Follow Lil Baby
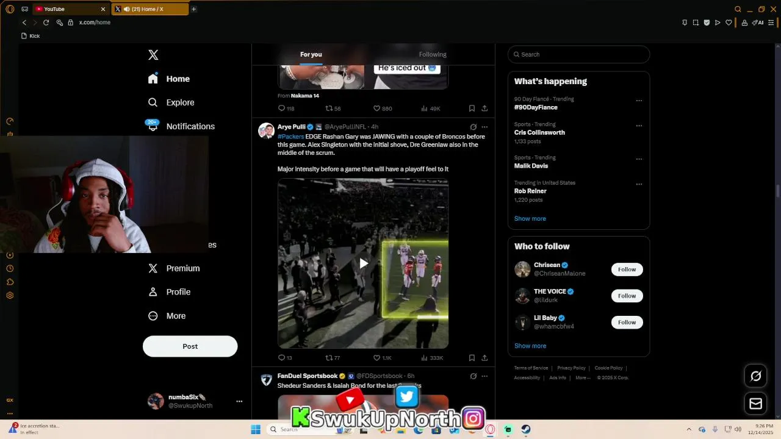This screenshot has height=439, width=781. 627,322
